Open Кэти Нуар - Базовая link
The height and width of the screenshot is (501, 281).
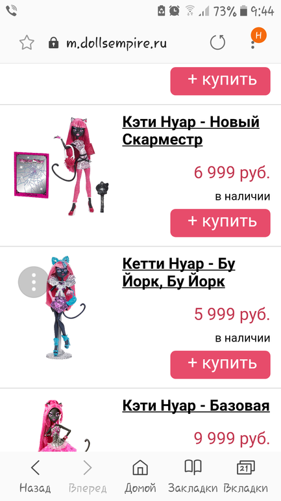[x=196, y=406]
